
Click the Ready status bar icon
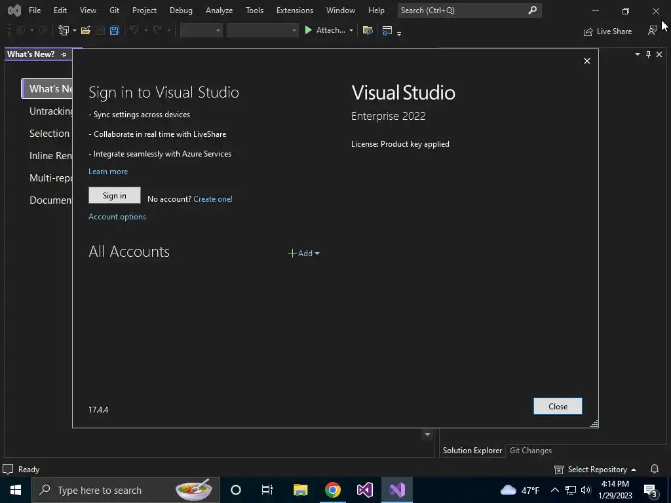pyautogui.click(x=8, y=469)
